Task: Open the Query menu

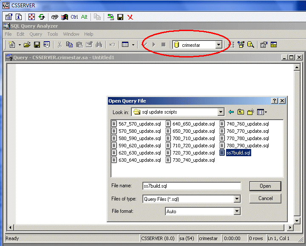Action: point(36,34)
